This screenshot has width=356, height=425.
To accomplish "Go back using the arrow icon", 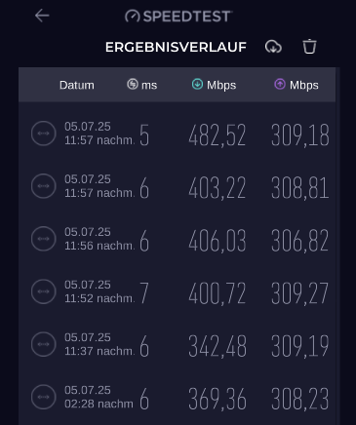I will pyautogui.click(x=42, y=16).
